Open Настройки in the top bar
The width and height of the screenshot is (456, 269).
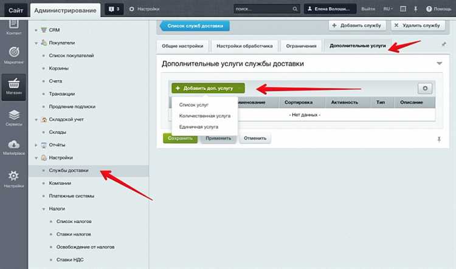tap(145, 9)
